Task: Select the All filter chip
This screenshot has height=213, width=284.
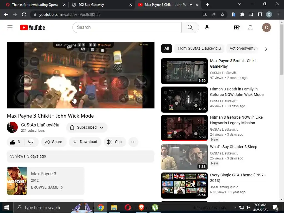Action: coord(166,48)
